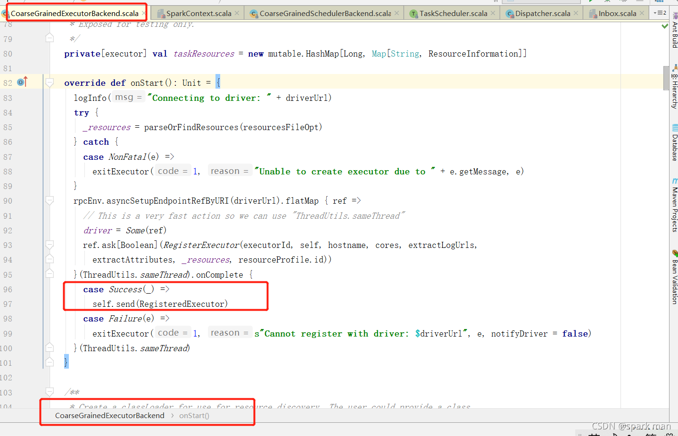Click the green inspection checkmark indicator
The image size is (678, 436).
click(x=665, y=26)
